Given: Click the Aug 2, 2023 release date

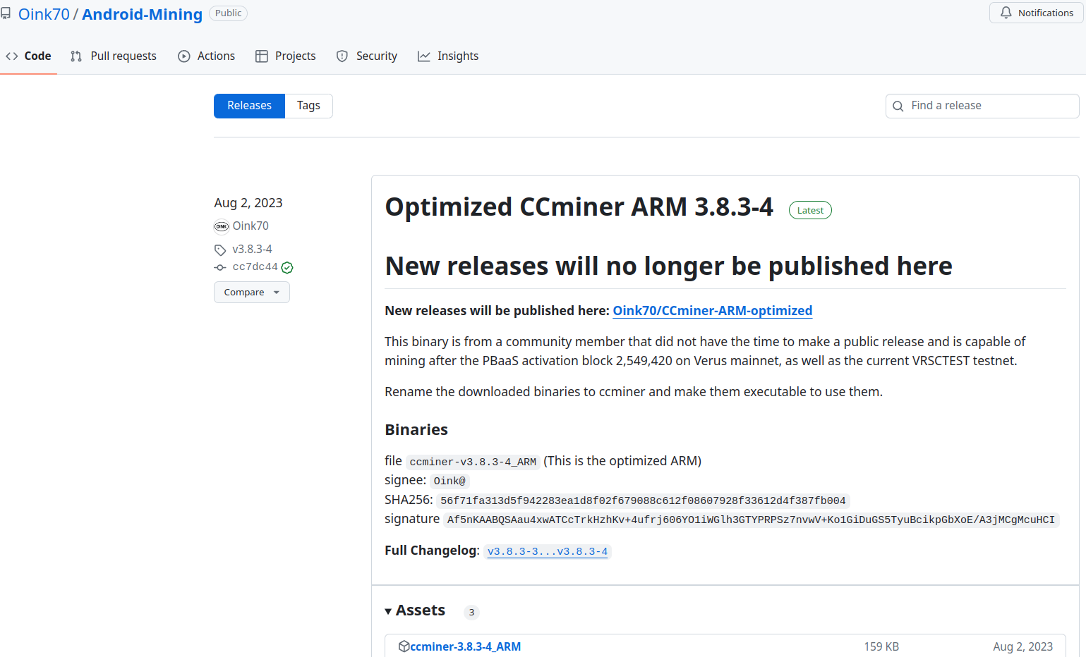Looking at the screenshot, I should 248,203.
